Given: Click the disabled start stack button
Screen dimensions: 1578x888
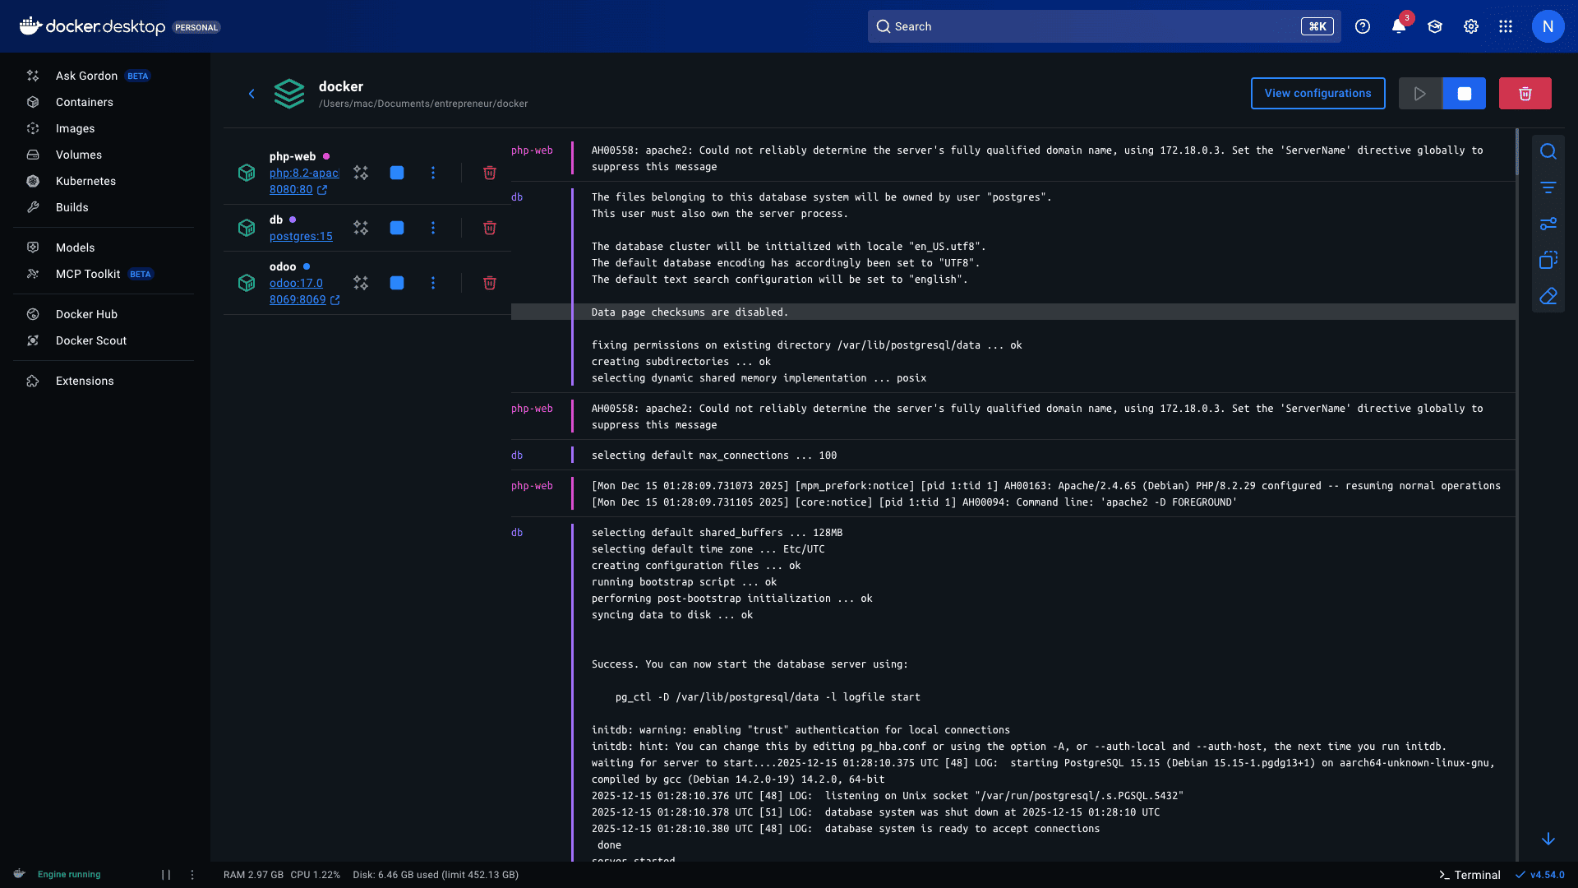Looking at the screenshot, I should 1420,94.
